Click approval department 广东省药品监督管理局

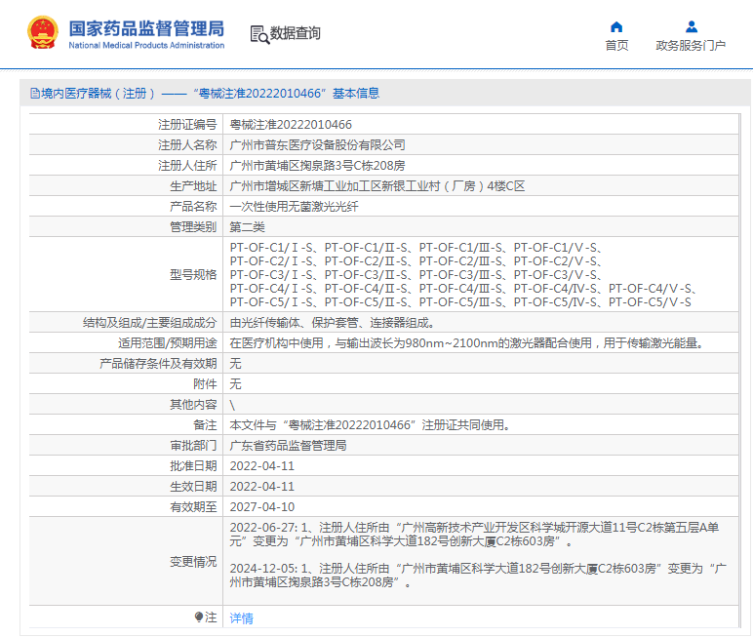pos(288,446)
